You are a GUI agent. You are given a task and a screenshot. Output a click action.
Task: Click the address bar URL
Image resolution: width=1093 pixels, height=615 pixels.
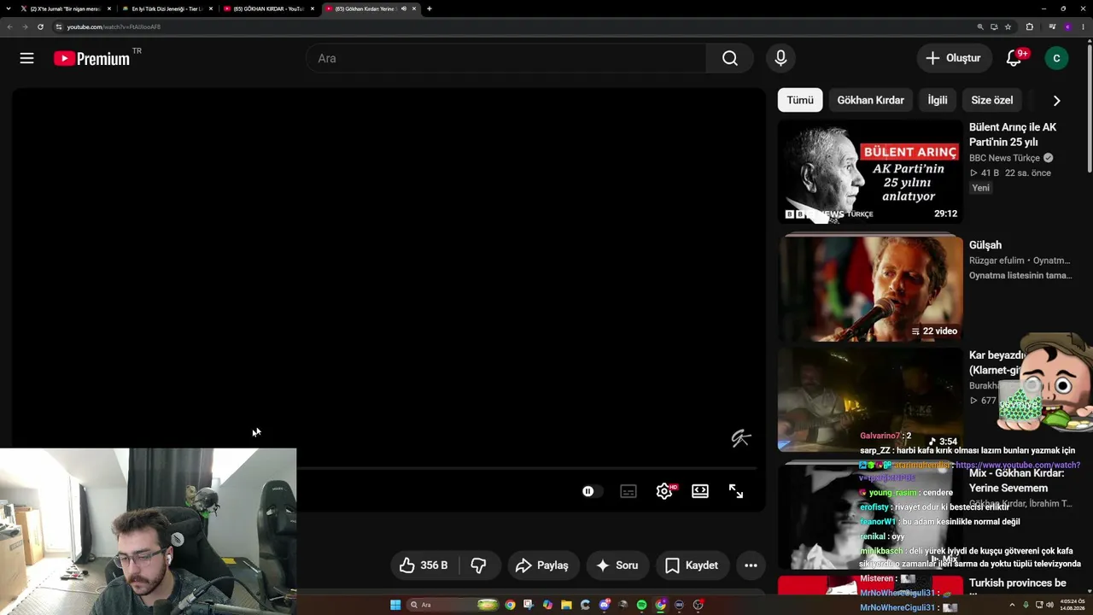click(114, 26)
